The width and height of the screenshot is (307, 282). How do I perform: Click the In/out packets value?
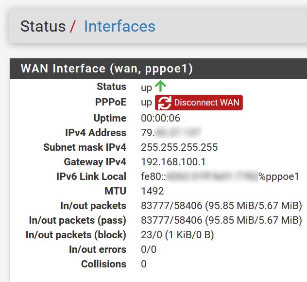click(222, 206)
